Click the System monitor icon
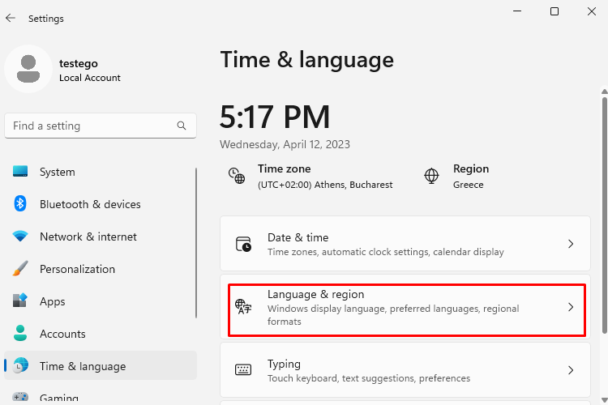The width and height of the screenshot is (608, 405). (20, 171)
